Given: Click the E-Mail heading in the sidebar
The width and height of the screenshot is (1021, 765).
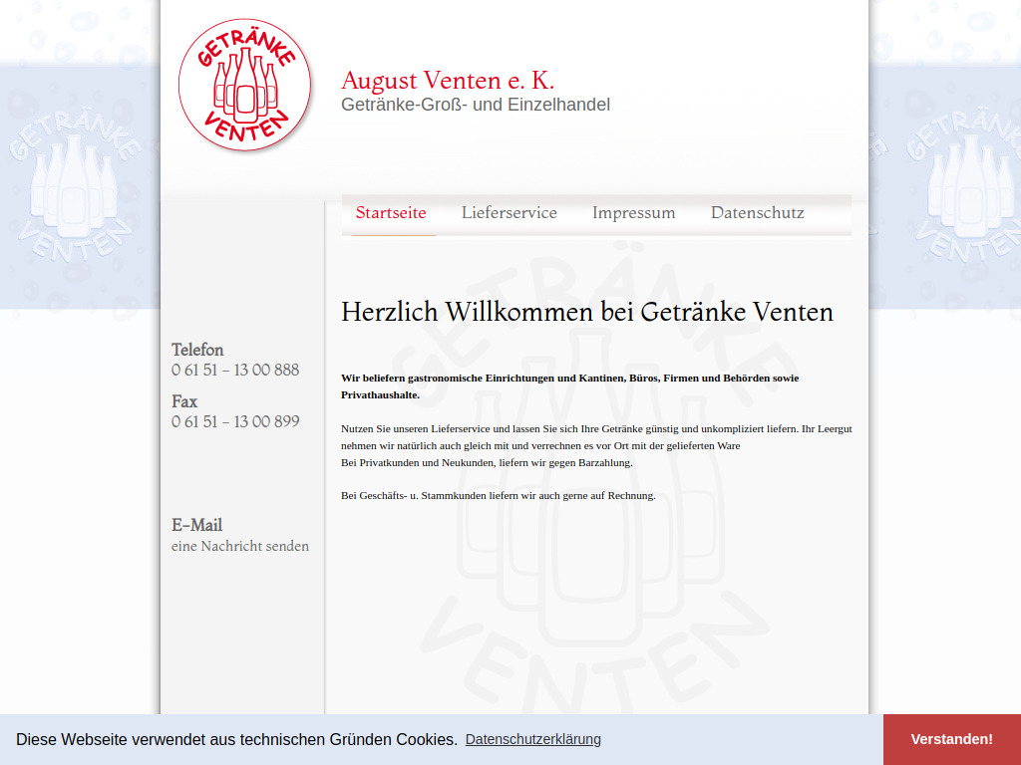Looking at the screenshot, I should pyautogui.click(x=195, y=525).
